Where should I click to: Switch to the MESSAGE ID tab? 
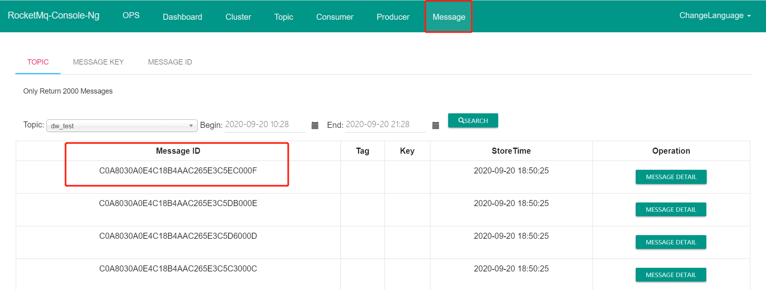pos(170,62)
